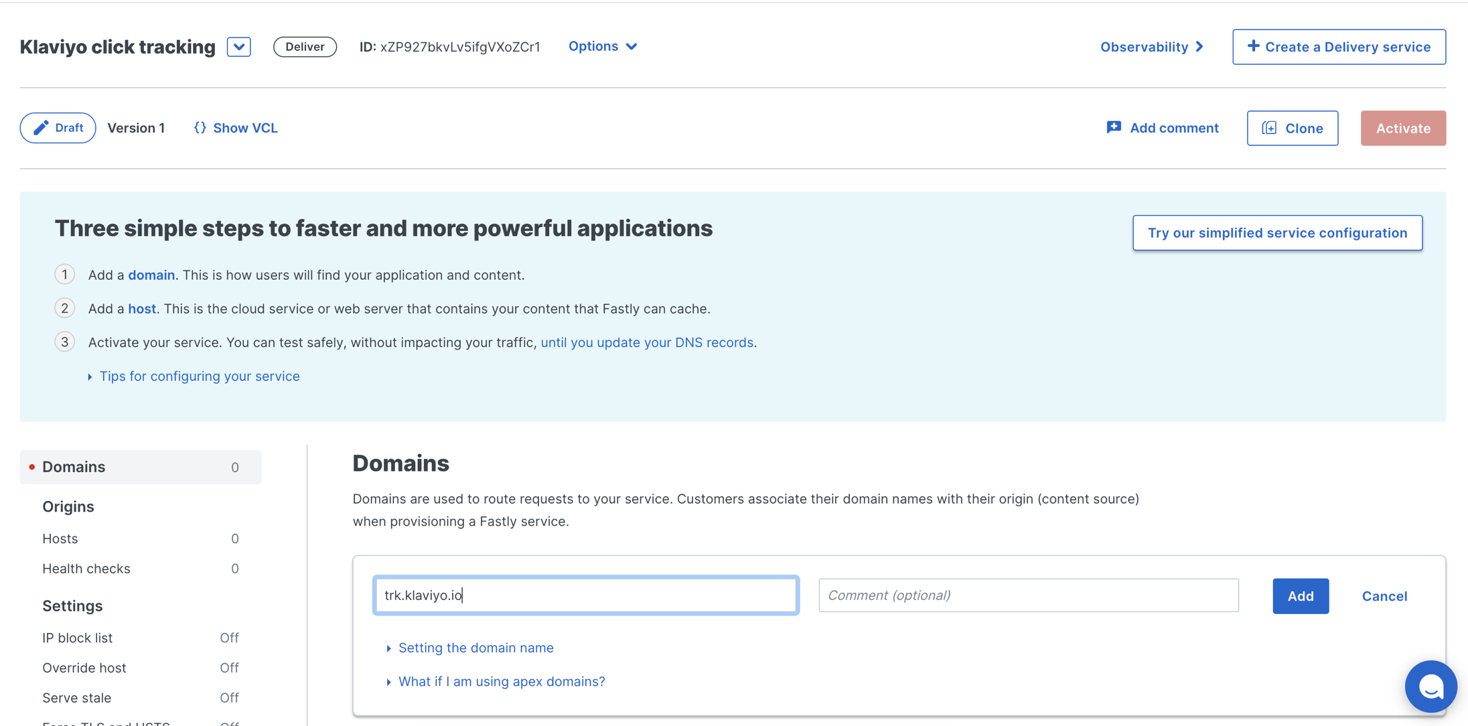The height and width of the screenshot is (726, 1468).
Task: Click the Options dropdown chevron
Action: coord(633,45)
